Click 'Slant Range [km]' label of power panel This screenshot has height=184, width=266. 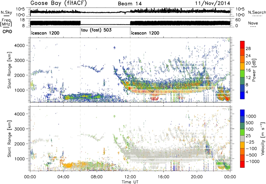tap(9, 70)
